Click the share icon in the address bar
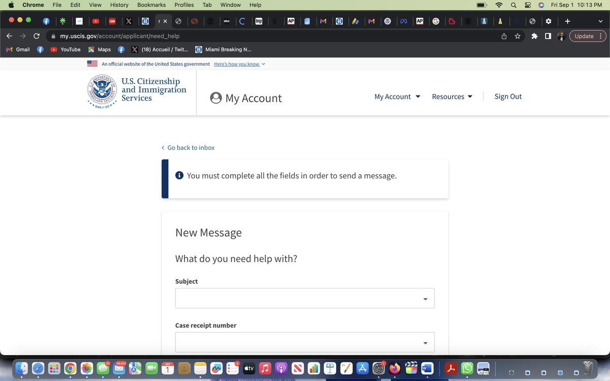Viewport: 610px width, 381px height. 503,37
